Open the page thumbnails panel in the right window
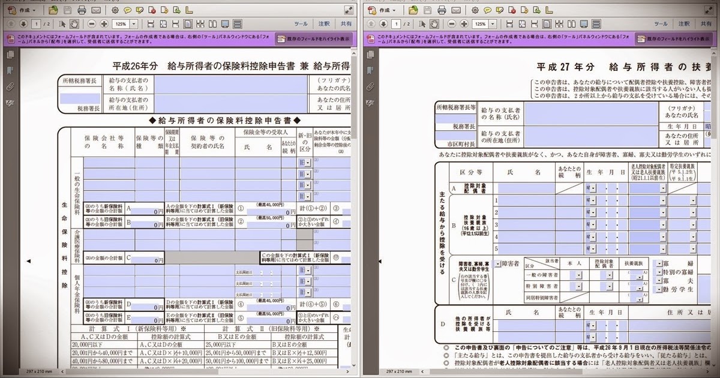 369,54
